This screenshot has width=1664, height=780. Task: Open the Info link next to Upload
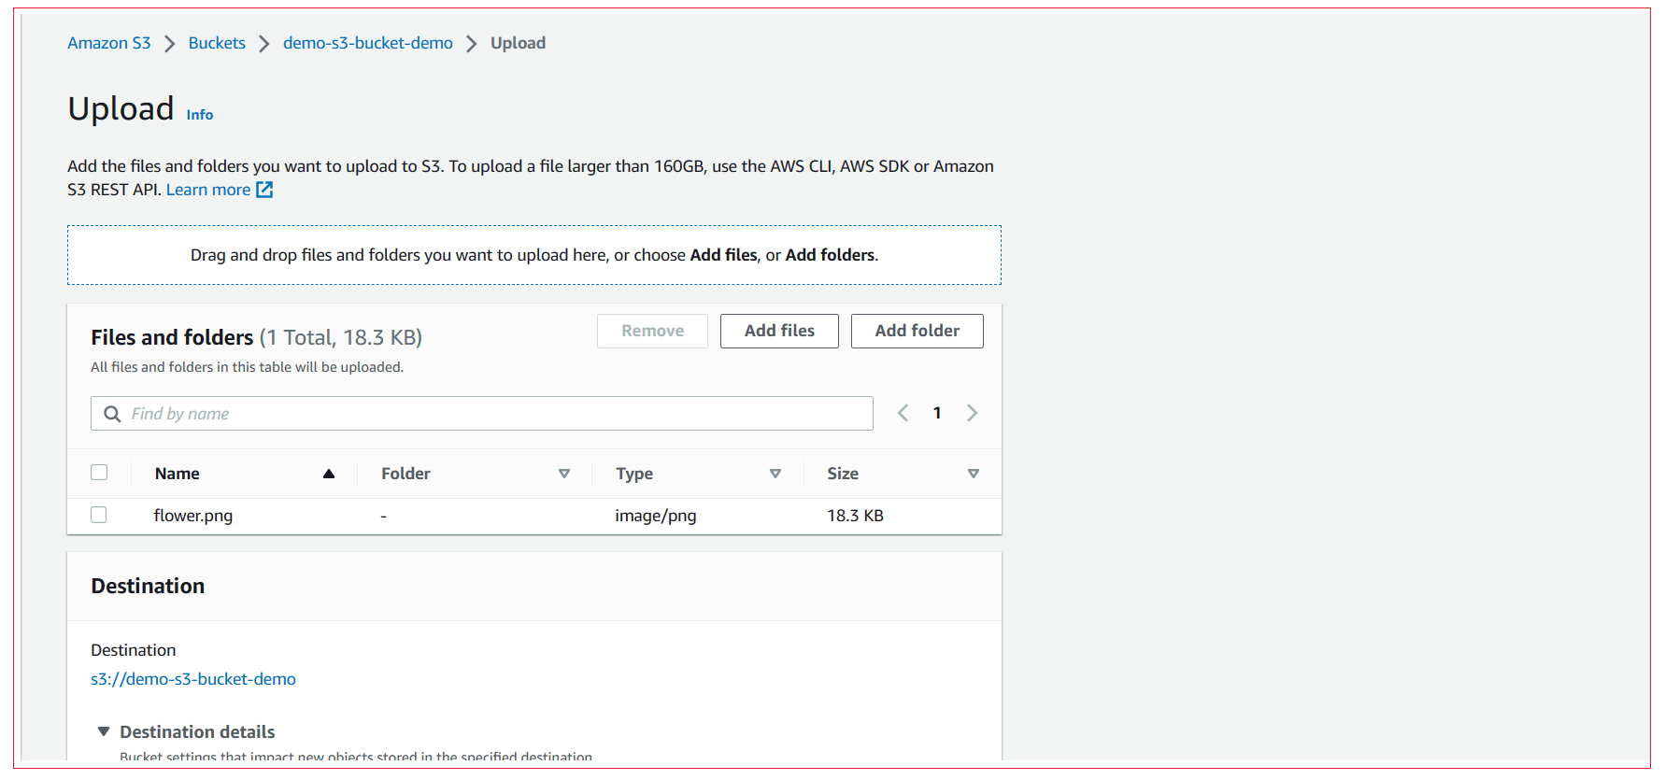(x=199, y=115)
